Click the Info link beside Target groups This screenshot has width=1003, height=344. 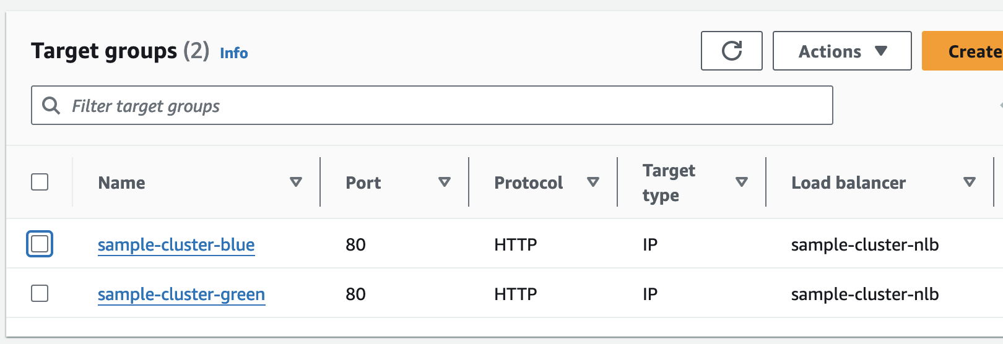[233, 53]
